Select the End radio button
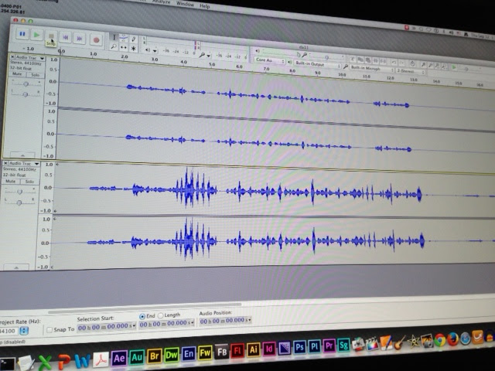 [x=142, y=316]
